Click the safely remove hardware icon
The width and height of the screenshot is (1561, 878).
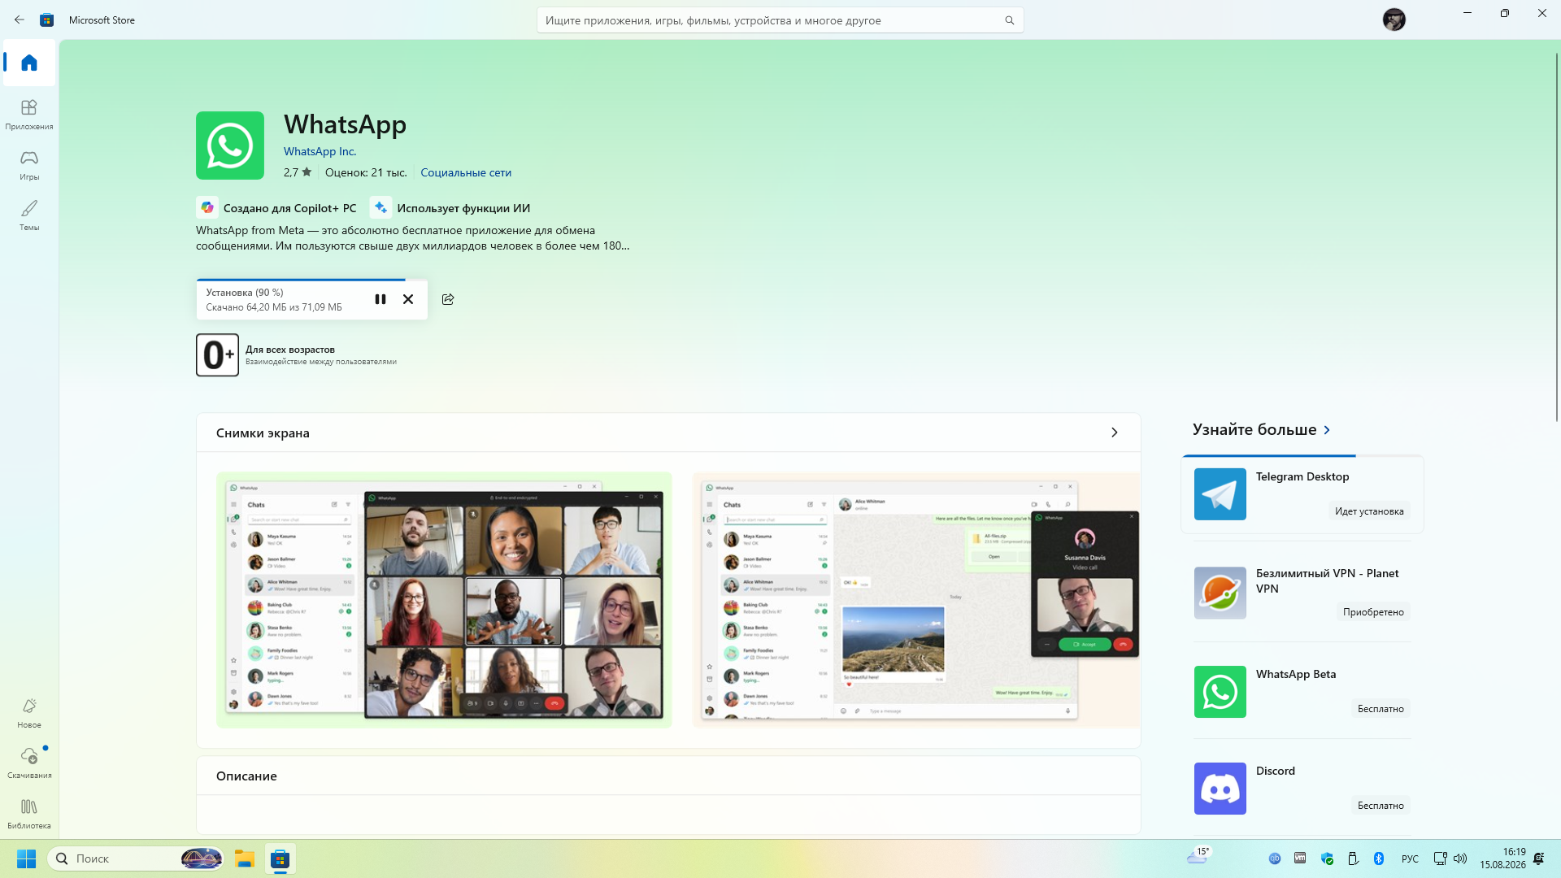[1353, 858]
